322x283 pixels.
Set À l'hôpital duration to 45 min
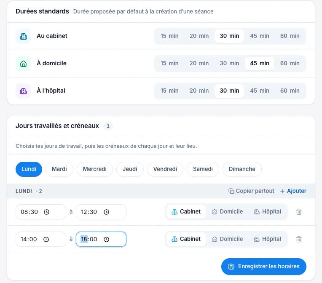tap(260, 91)
